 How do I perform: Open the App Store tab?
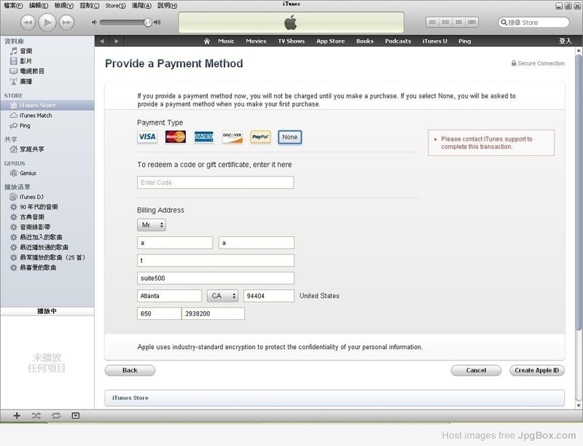click(330, 42)
